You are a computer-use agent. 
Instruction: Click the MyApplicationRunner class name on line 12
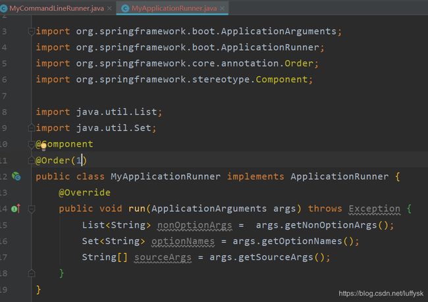click(x=165, y=176)
